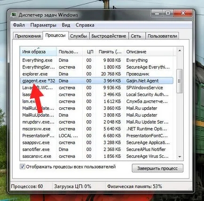Open the 'Параметры' menu
This screenshot has width=204, height=201.
pos(43,25)
